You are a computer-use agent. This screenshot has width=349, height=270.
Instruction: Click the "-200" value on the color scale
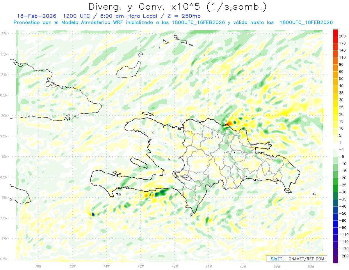point(344,256)
